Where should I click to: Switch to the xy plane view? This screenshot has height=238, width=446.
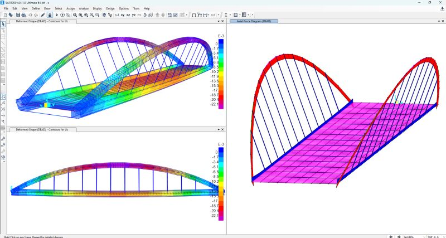[x=123, y=15]
